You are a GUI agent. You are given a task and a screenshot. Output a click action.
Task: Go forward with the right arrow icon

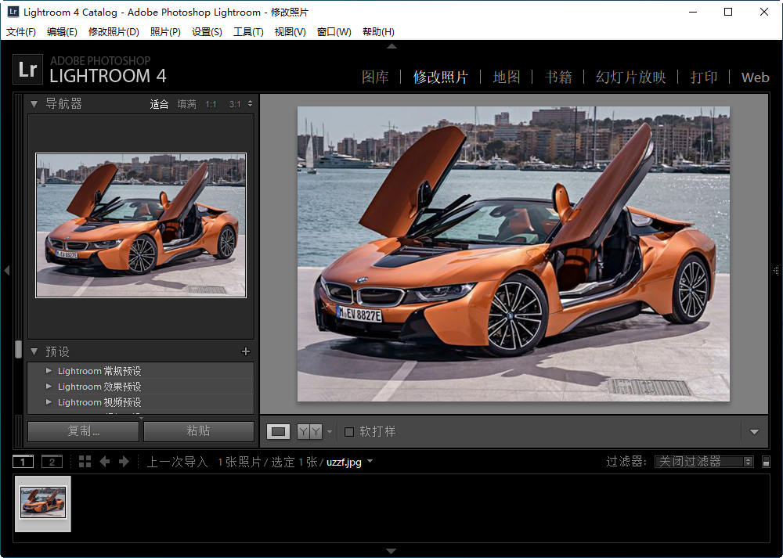pos(124,462)
